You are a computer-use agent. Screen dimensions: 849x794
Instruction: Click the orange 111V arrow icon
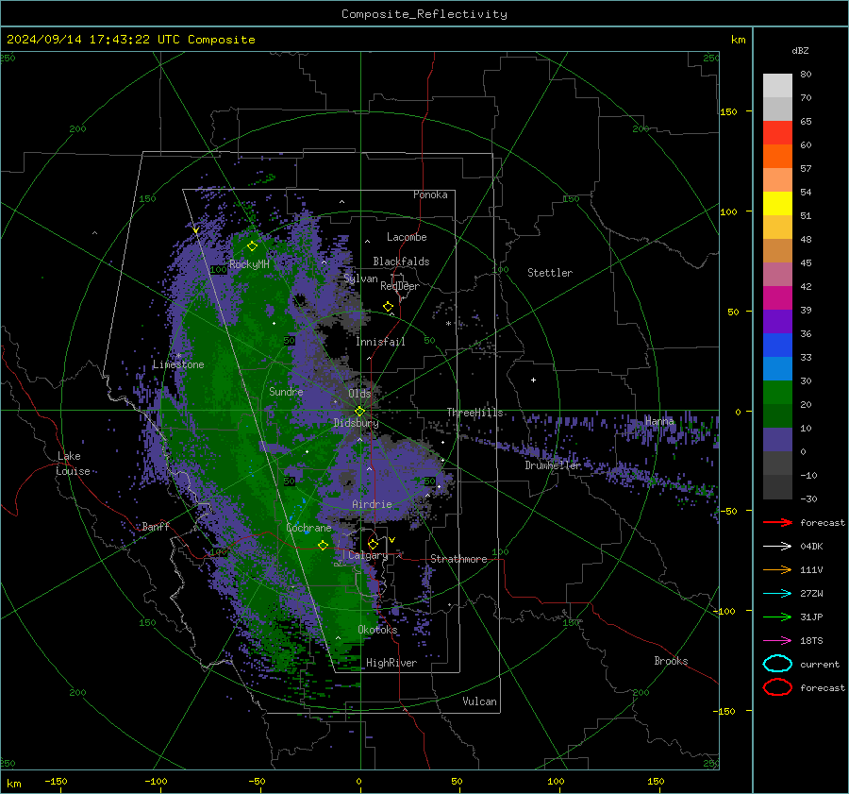point(777,569)
